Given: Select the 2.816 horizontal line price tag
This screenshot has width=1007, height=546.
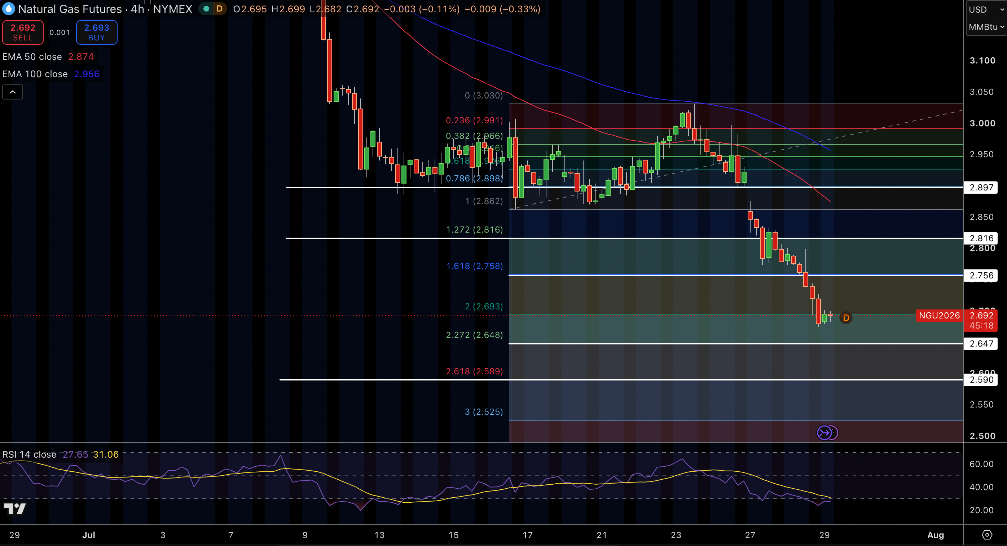Looking at the screenshot, I should click(x=981, y=238).
